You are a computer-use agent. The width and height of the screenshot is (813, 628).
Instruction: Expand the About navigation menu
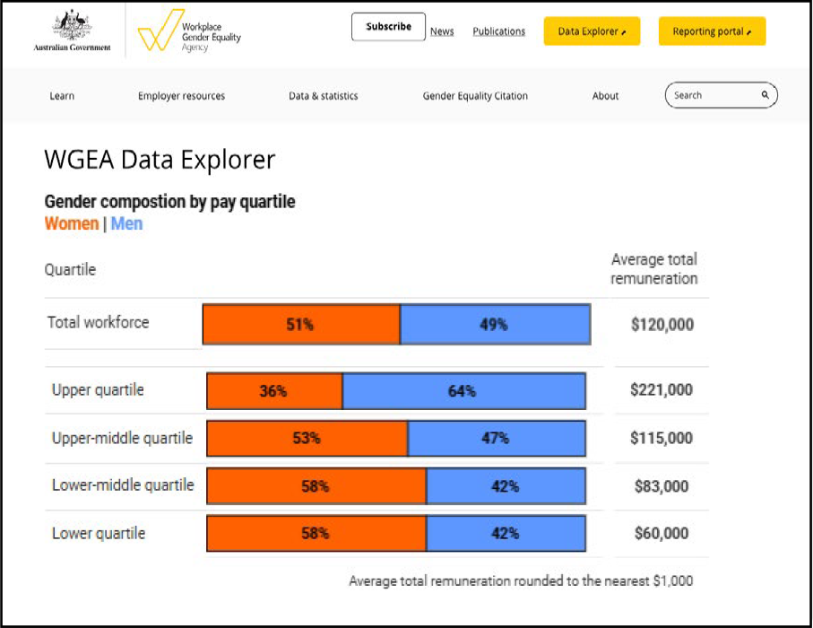605,95
